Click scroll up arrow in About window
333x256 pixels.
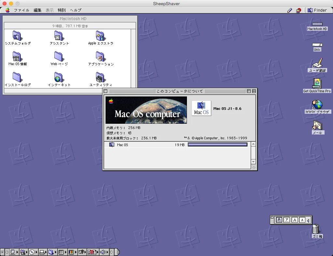click(253, 144)
